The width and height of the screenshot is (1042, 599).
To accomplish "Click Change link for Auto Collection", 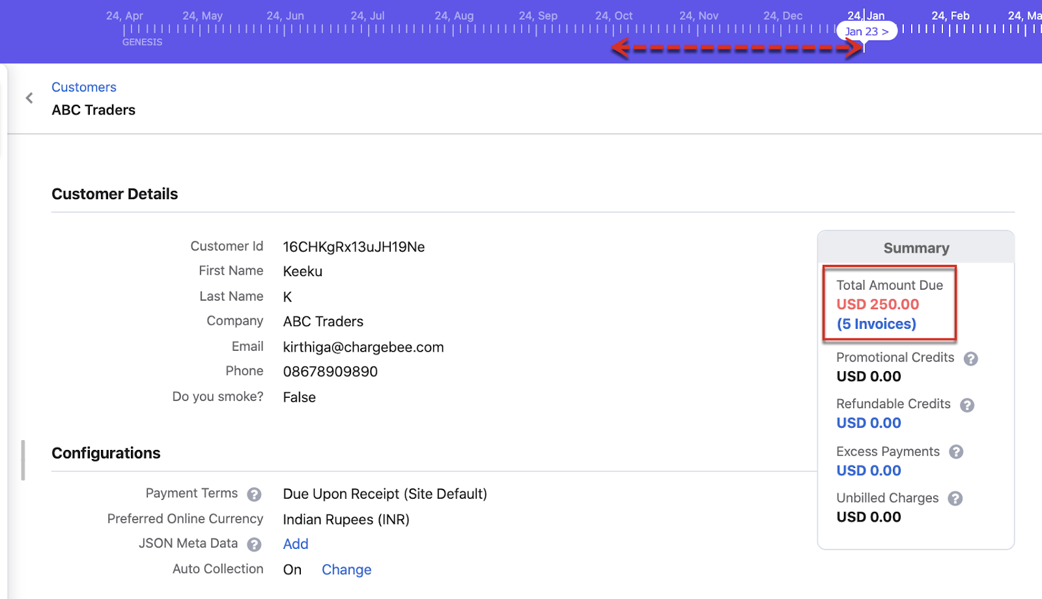I will coord(346,570).
